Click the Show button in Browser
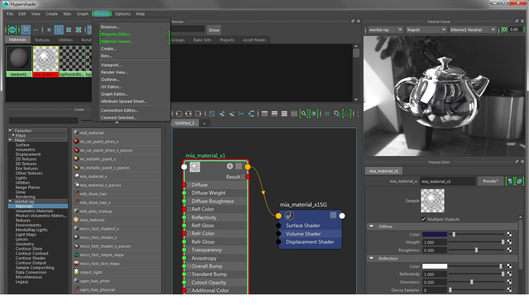The width and height of the screenshot is (529, 306). pyautogui.click(x=214, y=30)
